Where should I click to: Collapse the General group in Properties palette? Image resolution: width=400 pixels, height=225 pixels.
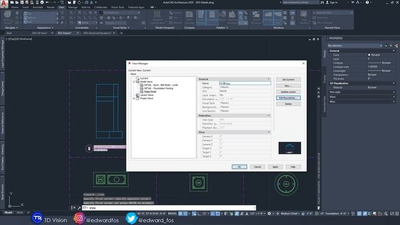(x=394, y=51)
